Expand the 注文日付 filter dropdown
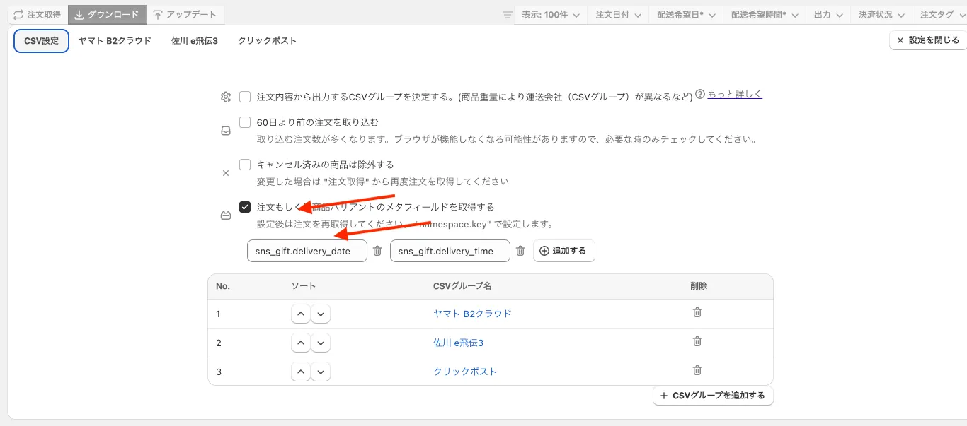This screenshot has width=967, height=426. coord(619,14)
